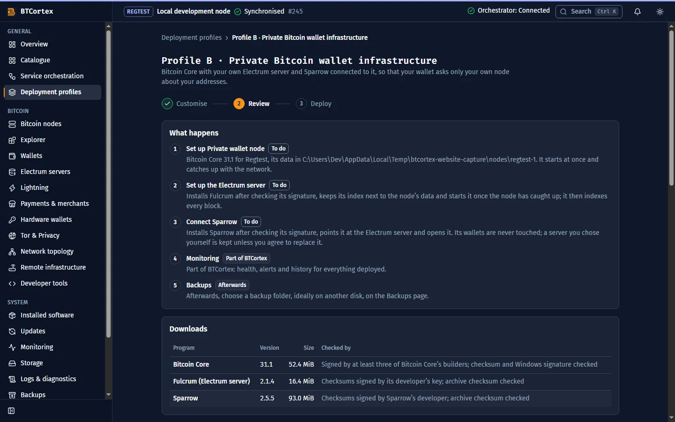Click the main page vertical scrollbar
675x422 pixels.
[671, 108]
